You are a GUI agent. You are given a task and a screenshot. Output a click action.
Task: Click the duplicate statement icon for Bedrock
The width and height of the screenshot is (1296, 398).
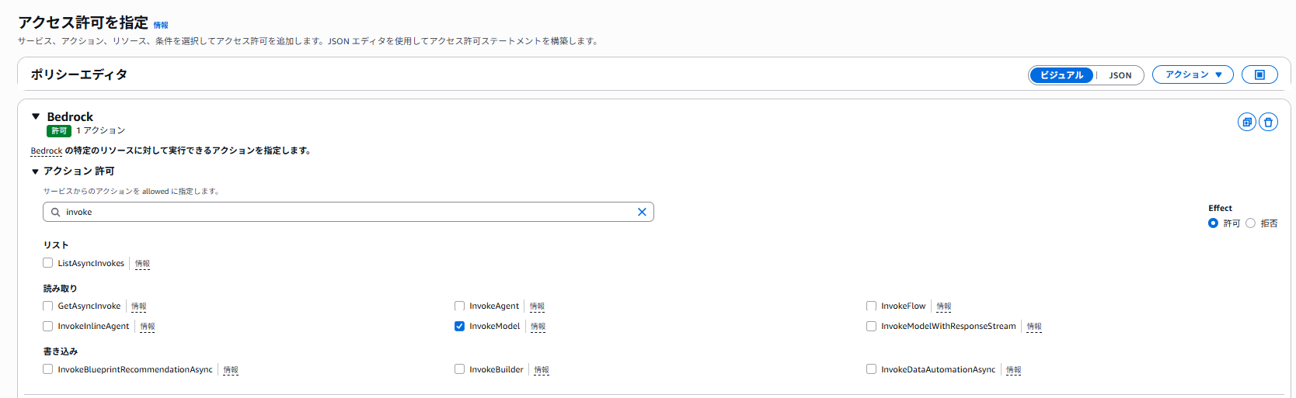point(1247,122)
